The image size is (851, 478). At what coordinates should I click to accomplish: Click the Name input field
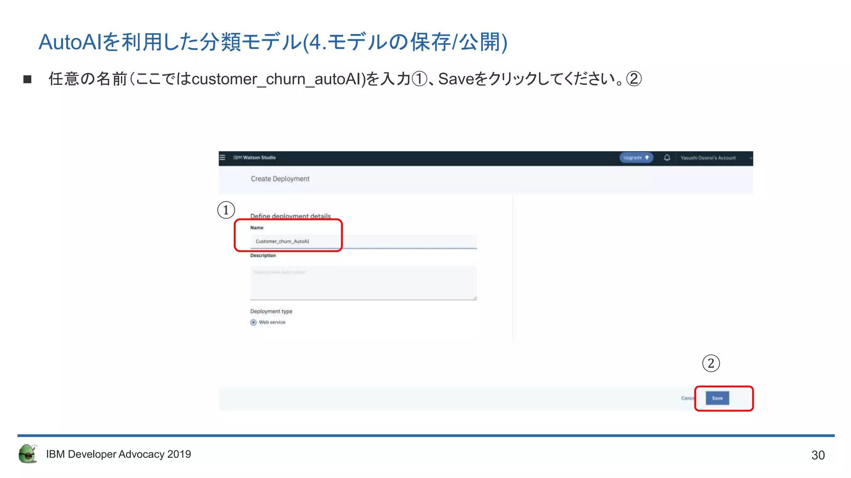coord(364,241)
